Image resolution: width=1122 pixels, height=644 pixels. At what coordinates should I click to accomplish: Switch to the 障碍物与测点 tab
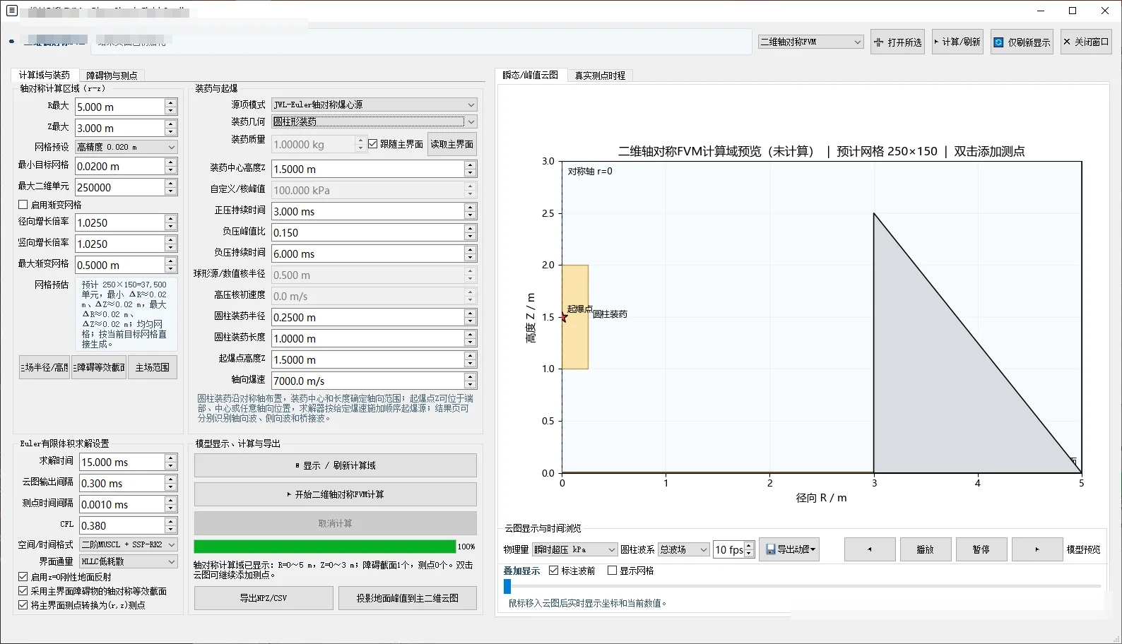click(x=112, y=76)
